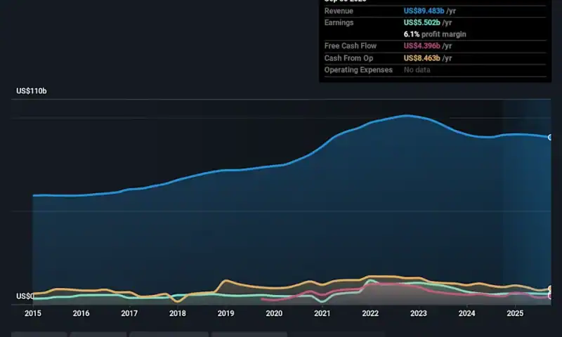Pick the 2022 axis tick label
Screen dimensions: 562x337
pyautogui.click(x=370, y=314)
